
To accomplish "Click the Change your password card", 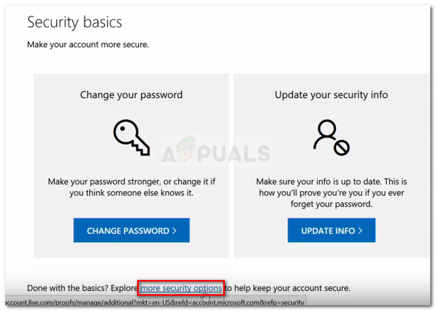I will coord(131,165).
